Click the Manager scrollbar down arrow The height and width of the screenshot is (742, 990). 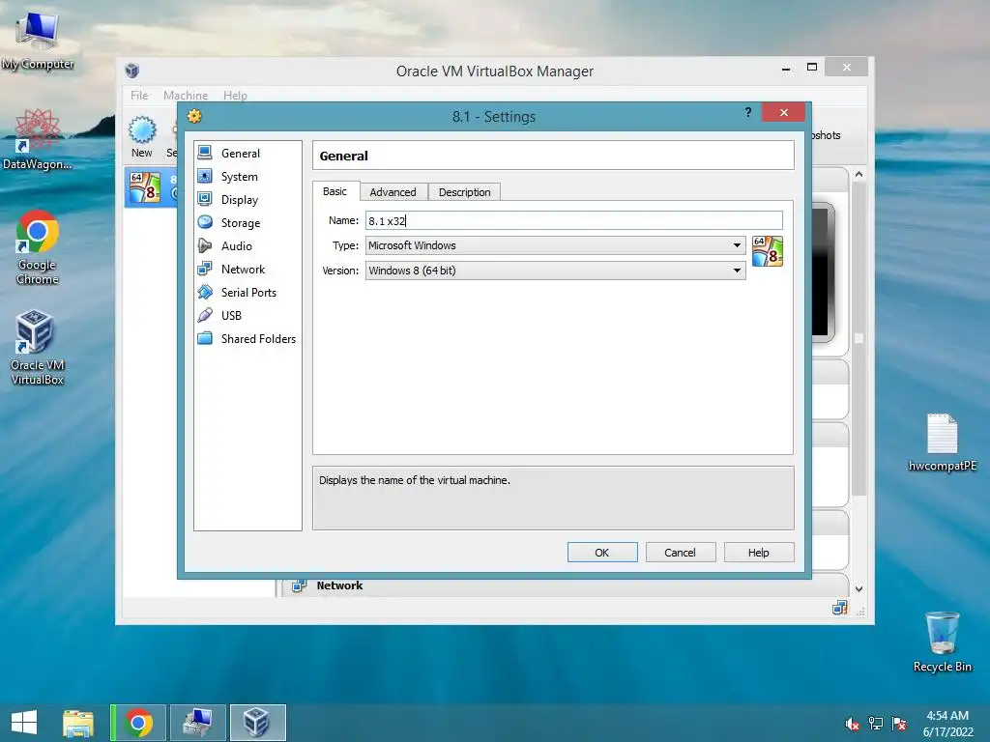pos(859,588)
